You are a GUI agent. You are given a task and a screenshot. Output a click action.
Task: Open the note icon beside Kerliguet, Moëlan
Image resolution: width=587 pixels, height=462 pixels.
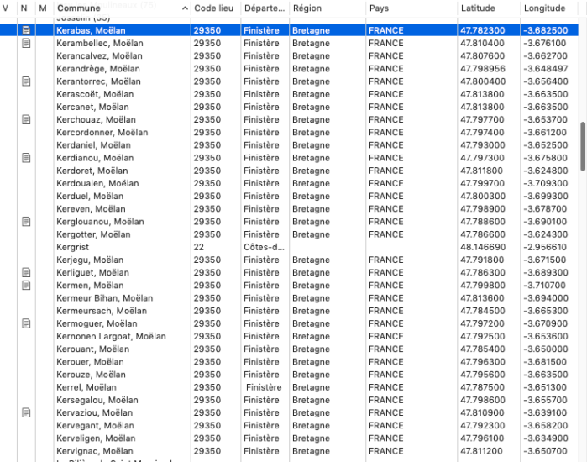[26, 273]
